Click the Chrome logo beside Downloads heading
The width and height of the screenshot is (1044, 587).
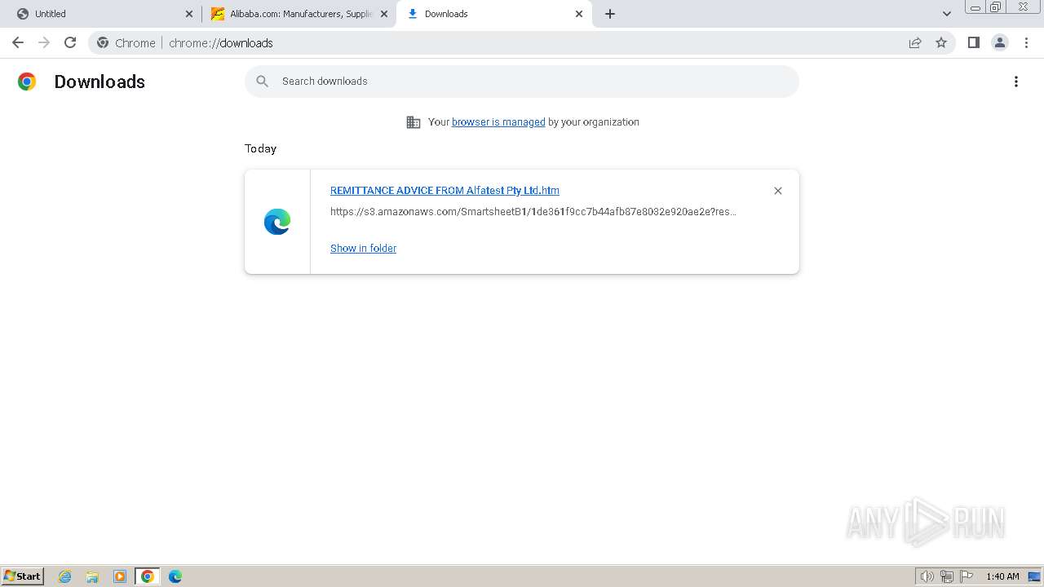pos(27,82)
